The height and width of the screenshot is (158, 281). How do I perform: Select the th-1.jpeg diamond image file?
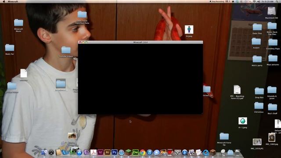click(x=243, y=121)
